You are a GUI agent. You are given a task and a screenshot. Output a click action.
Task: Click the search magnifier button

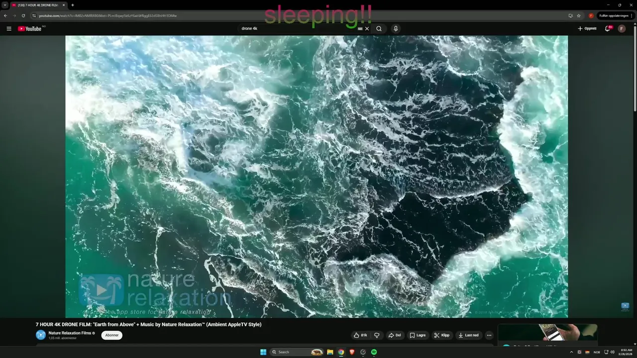(x=379, y=28)
